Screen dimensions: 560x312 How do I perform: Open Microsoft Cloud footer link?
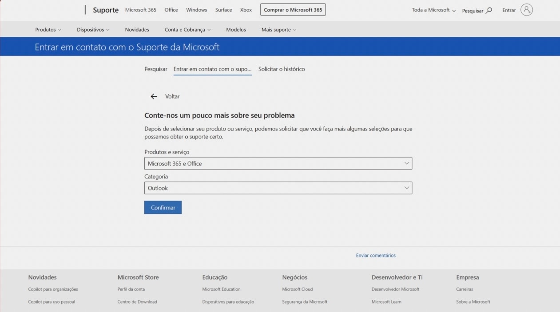point(298,289)
